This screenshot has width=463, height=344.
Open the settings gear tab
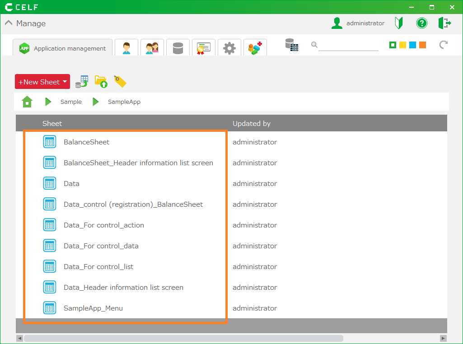click(x=229, y=48)
